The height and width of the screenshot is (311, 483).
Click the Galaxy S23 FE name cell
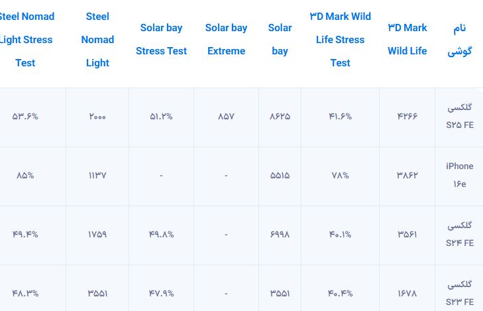click(459, 293)
